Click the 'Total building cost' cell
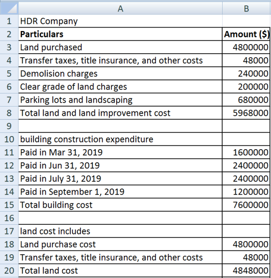The width and height of the screenshot is (271, 278). [120, 205]
